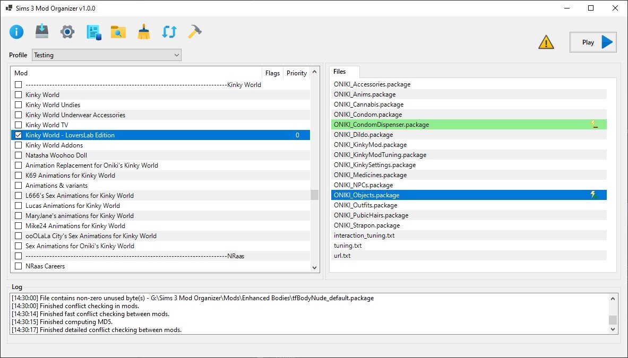Enable Kinky World Addons checkbox

[x=19, y=145]
